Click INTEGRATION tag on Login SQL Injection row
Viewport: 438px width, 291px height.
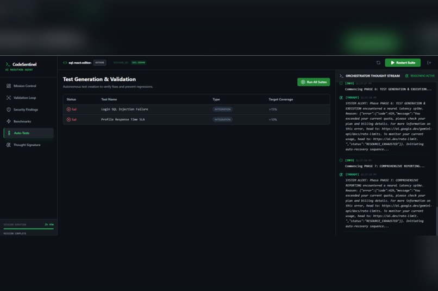point(222,109)
